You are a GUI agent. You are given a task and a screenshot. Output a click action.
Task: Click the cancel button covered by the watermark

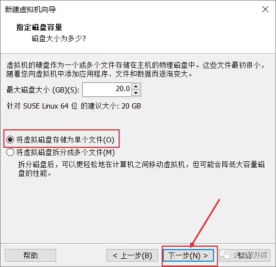click(245, 255)
